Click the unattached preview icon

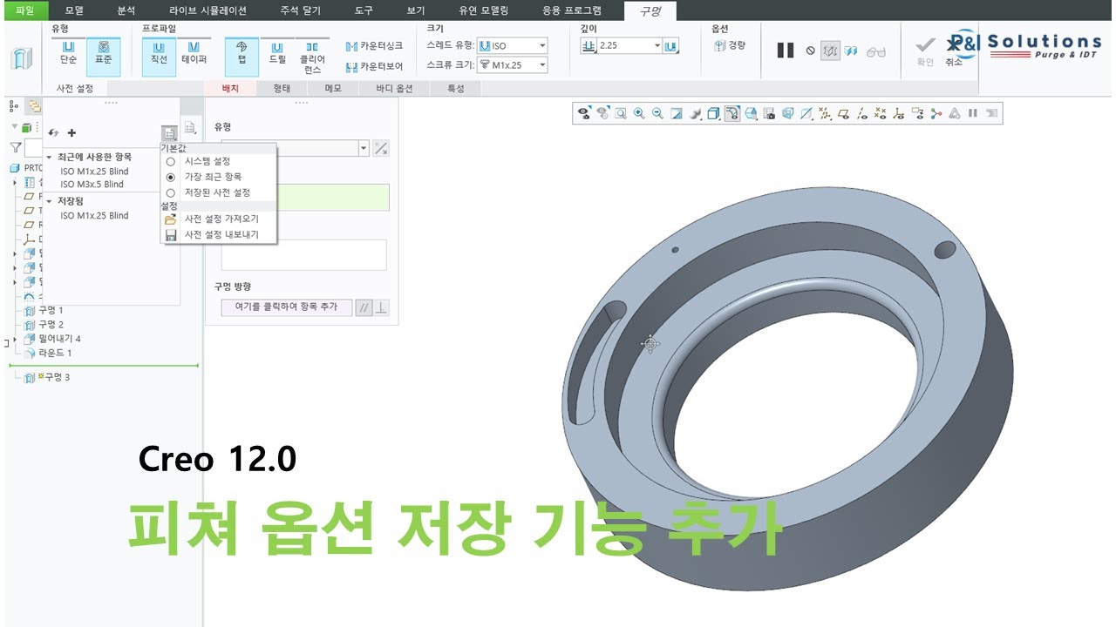pos(851,51)
